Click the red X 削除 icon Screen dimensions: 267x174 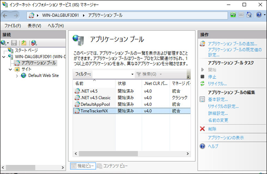[202, 129]
